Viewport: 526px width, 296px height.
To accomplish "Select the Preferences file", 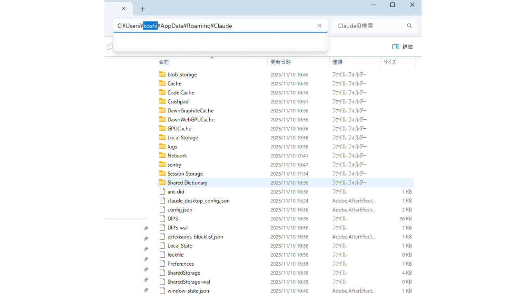I will (x=180, y=264).
